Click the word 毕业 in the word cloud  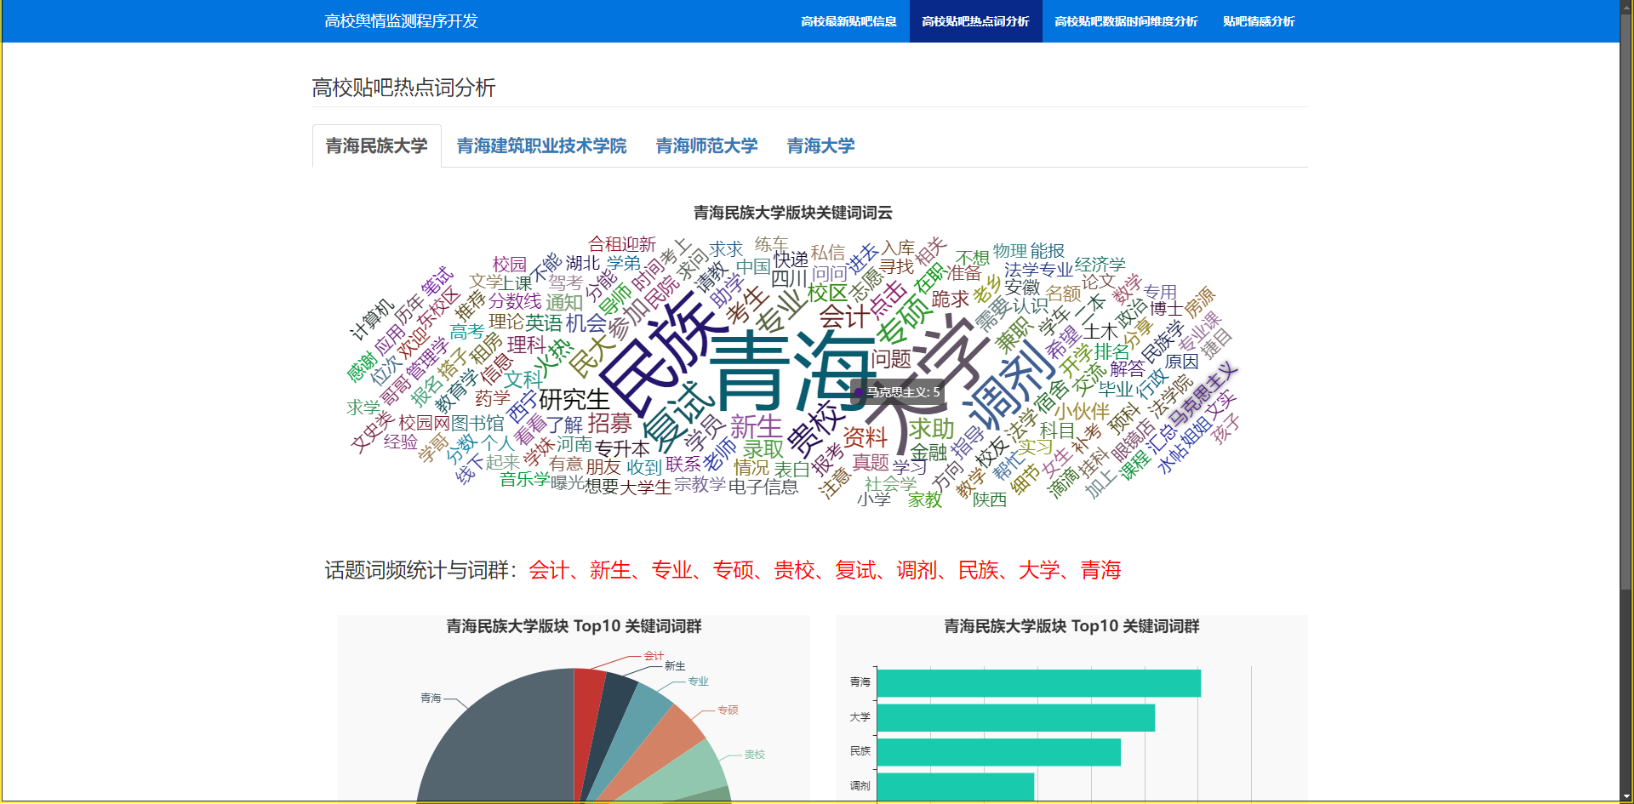click(x=1116, y=389)
